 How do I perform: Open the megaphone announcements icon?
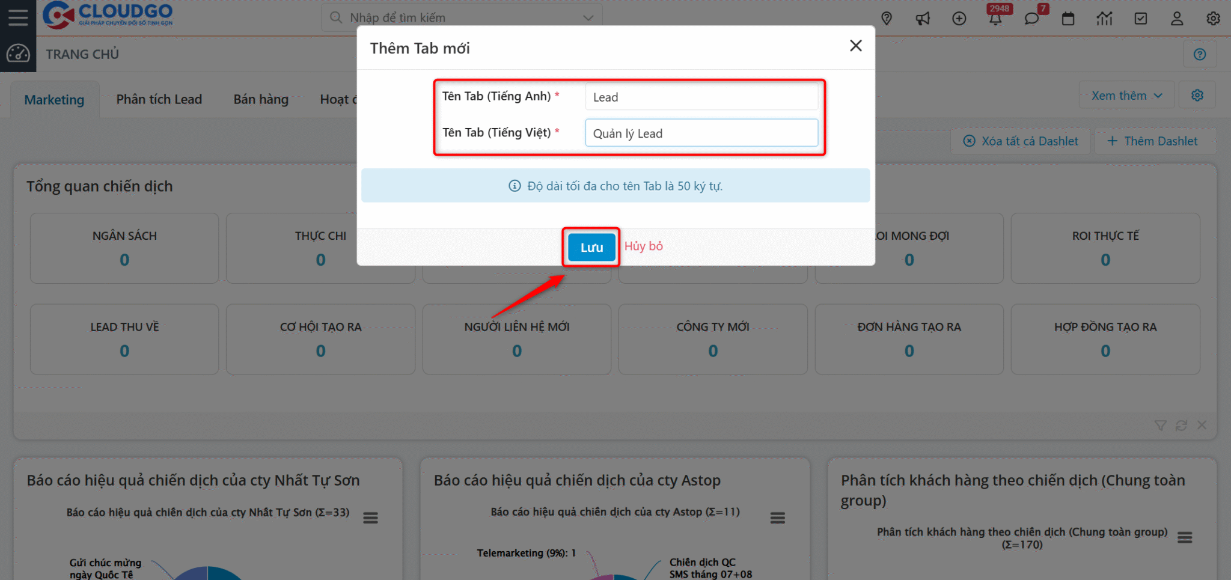923,19
